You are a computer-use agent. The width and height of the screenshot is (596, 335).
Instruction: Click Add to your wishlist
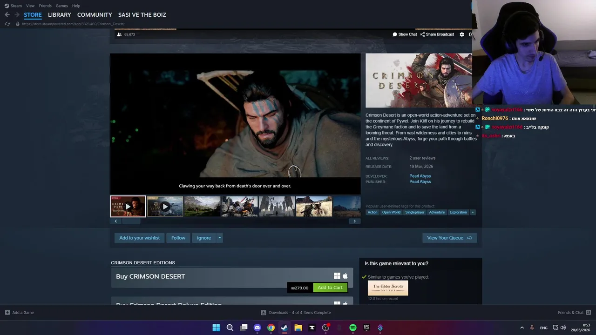139,238
